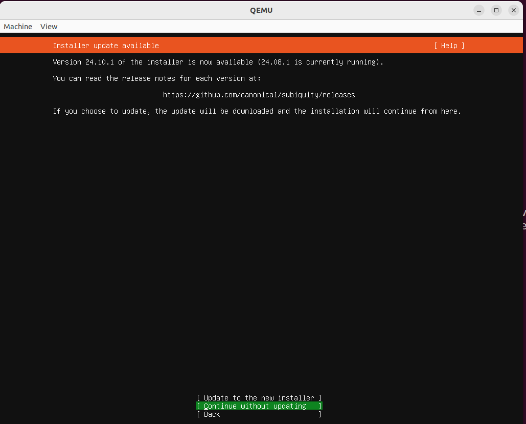This screenshot has width=526, height=424.
Task: Click the Installer update available header
Action: (105, 45)
